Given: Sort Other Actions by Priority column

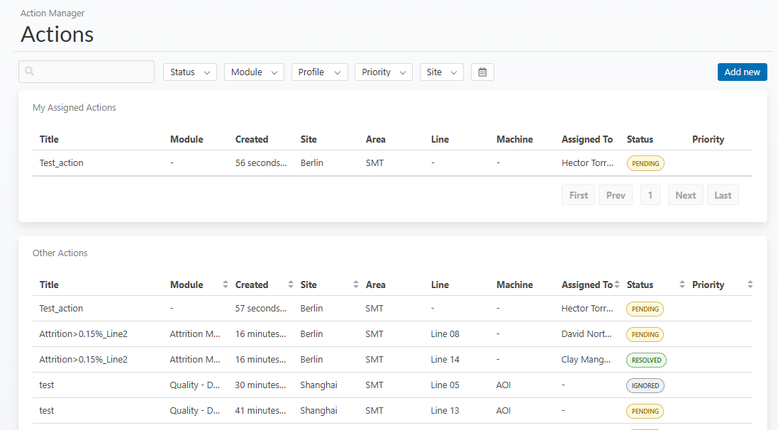Looking at the screenshot, I should coord(750,285).
